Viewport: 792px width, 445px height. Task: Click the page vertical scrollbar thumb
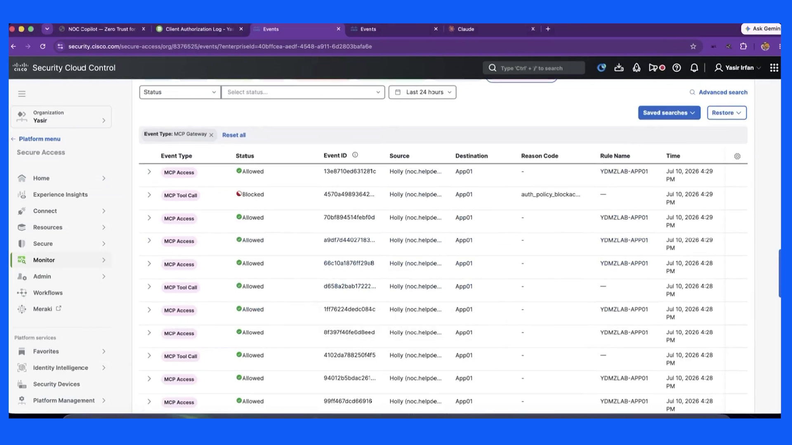pos(779,273)
